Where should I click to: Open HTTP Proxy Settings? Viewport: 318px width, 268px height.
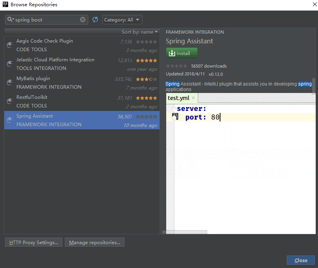point(34,243)
